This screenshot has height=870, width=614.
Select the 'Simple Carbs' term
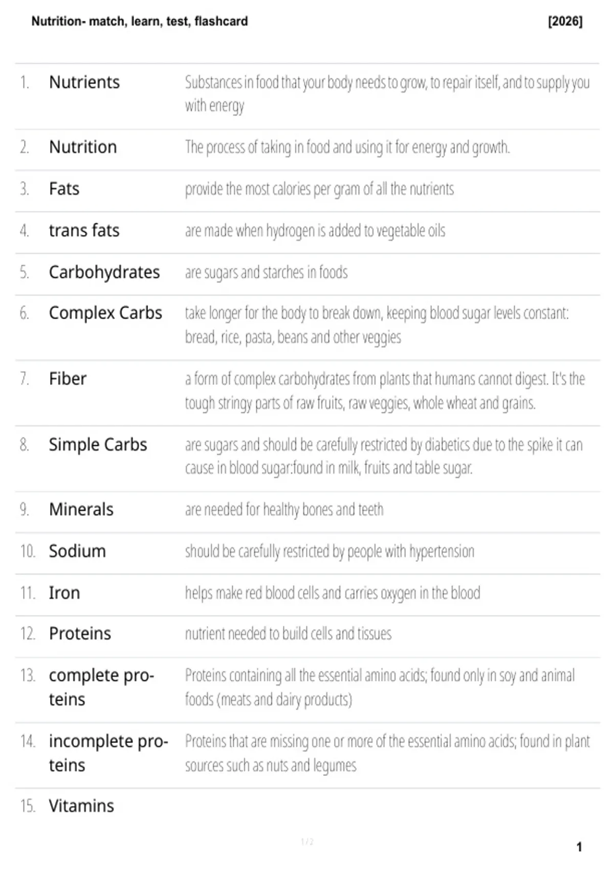pos(98,445)
